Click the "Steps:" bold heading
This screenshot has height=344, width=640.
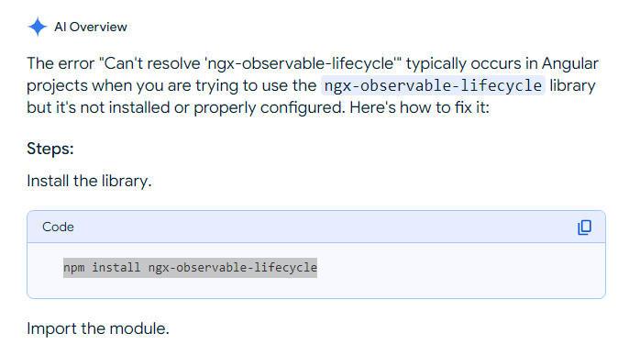coord(50,149)
